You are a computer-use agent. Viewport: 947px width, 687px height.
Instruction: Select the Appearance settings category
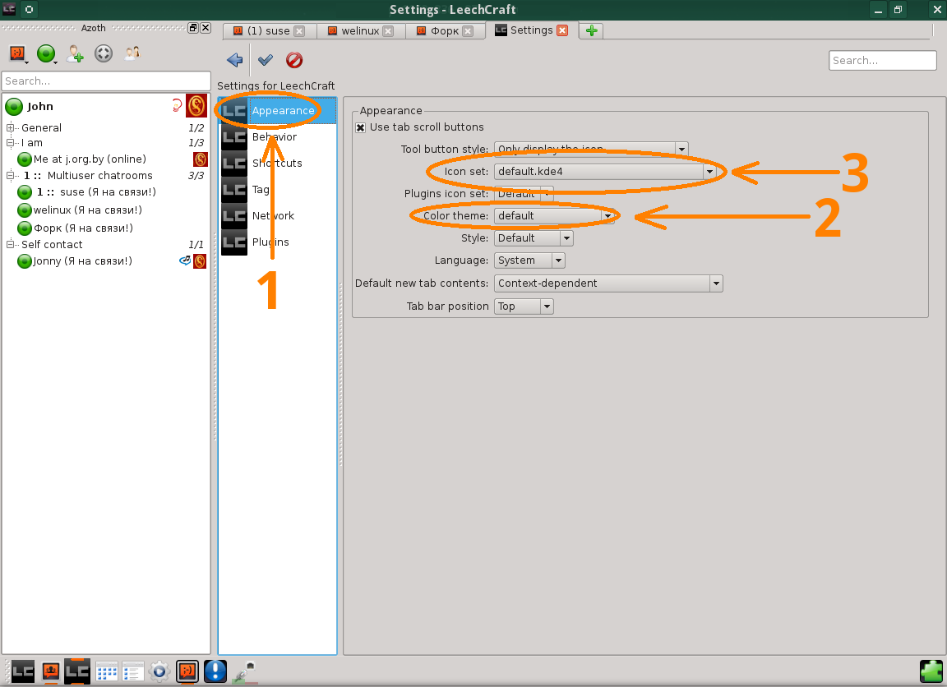(x=278, y=110)
